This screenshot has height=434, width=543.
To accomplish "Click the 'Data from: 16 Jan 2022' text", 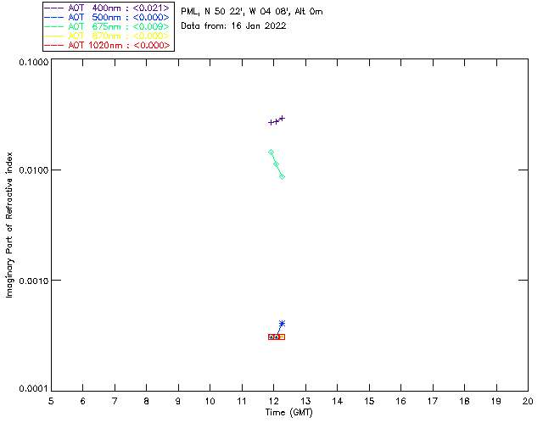I will (x=233, y=26).
